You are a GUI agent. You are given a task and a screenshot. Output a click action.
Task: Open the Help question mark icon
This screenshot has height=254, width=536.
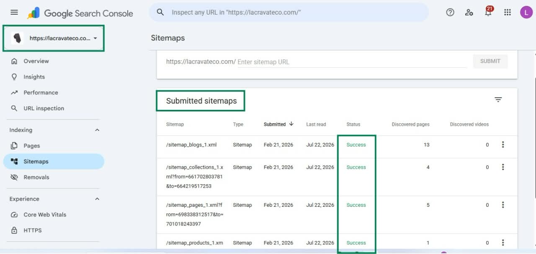point(450,13)
